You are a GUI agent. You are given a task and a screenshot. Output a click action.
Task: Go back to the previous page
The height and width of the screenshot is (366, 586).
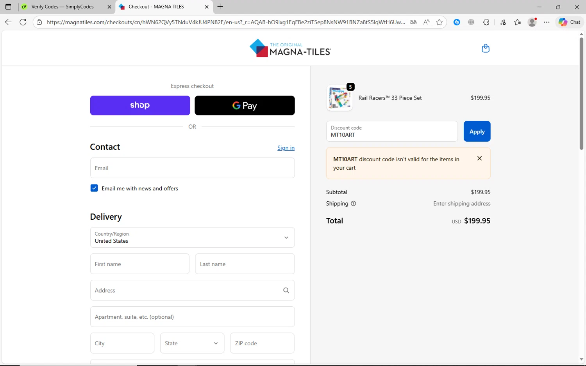click(8, 22)
